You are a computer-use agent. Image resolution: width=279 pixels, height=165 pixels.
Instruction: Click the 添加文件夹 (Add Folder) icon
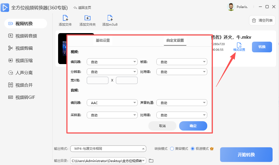tap(87, 18)
